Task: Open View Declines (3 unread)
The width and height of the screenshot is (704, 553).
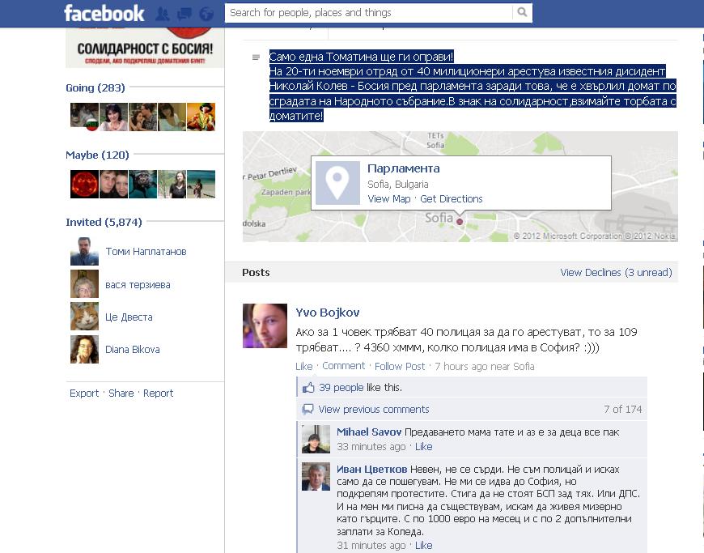Action: 616,273
